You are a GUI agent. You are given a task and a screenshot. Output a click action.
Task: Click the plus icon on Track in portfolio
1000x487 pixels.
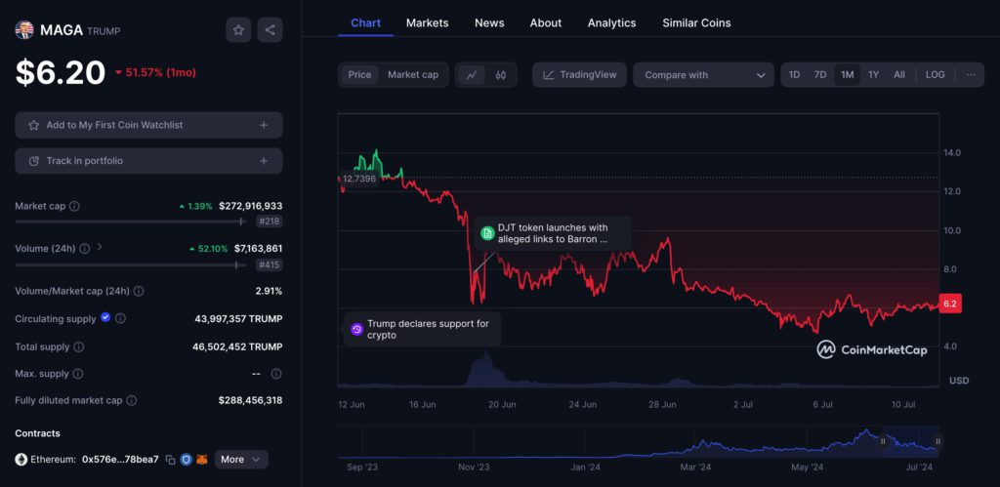pyautogui.click(x=264, y=161)
